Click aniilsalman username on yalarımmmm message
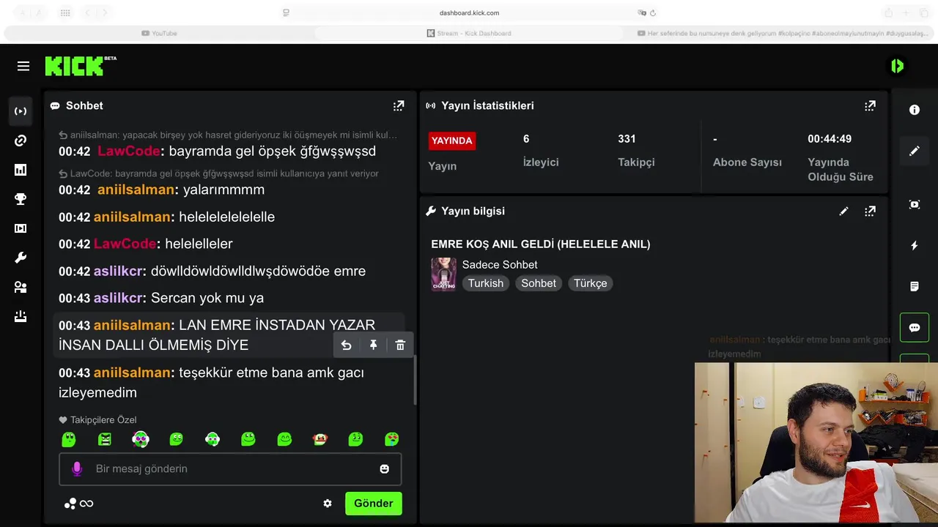Screen dimensions: 938x527 point(136,190)
